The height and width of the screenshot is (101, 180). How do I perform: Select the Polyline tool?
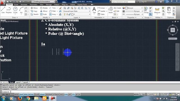tap(9, 10)
